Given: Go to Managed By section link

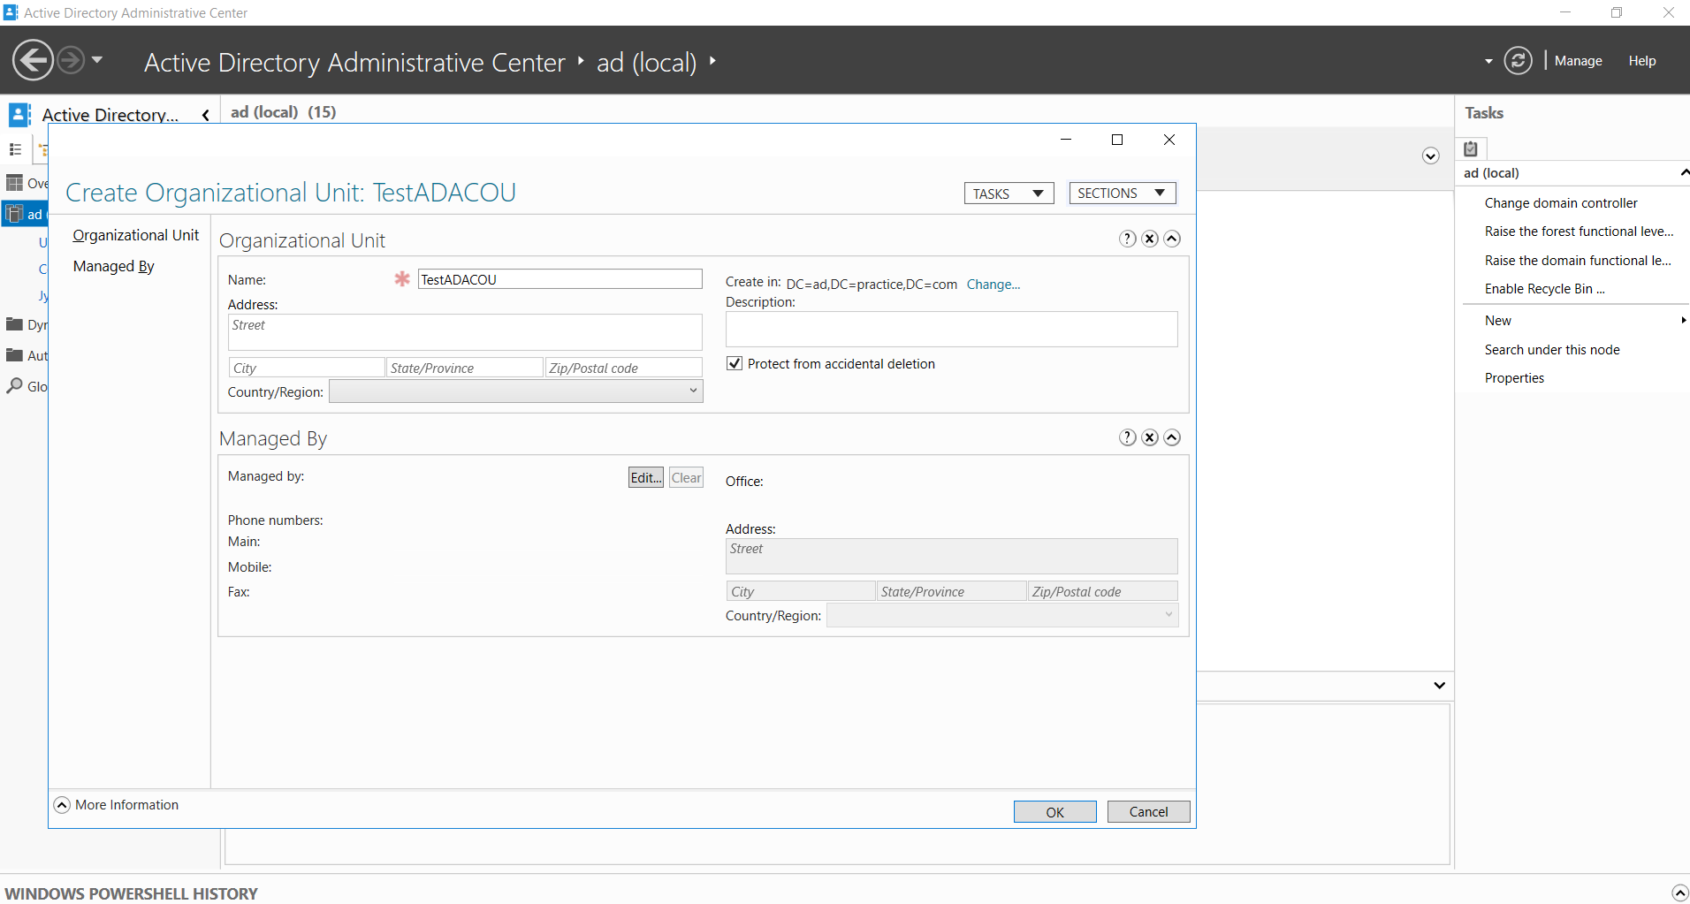Looking at the screenshot, I should pos(114,266).
